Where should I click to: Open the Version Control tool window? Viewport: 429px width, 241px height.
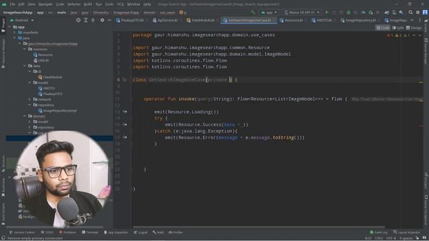tap(21, 232)
